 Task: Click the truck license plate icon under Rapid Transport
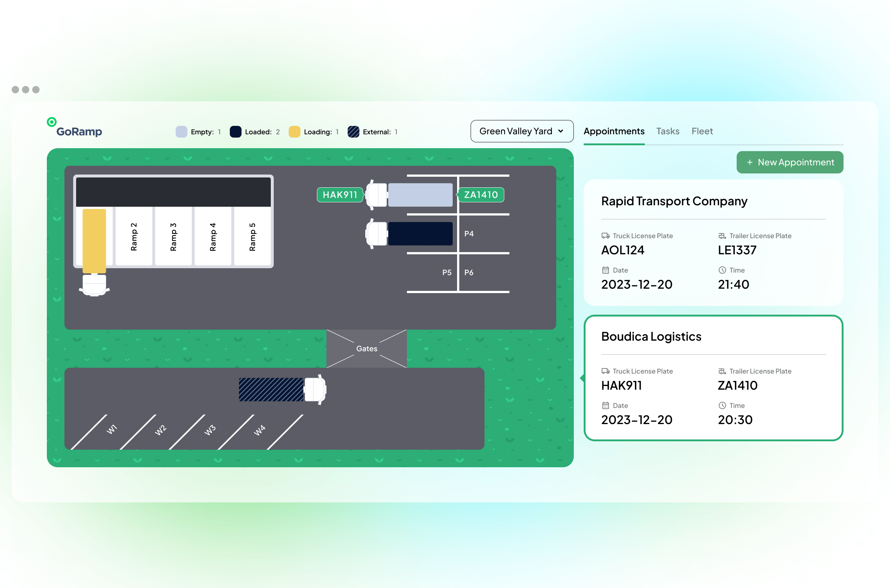tap(605, 236)
